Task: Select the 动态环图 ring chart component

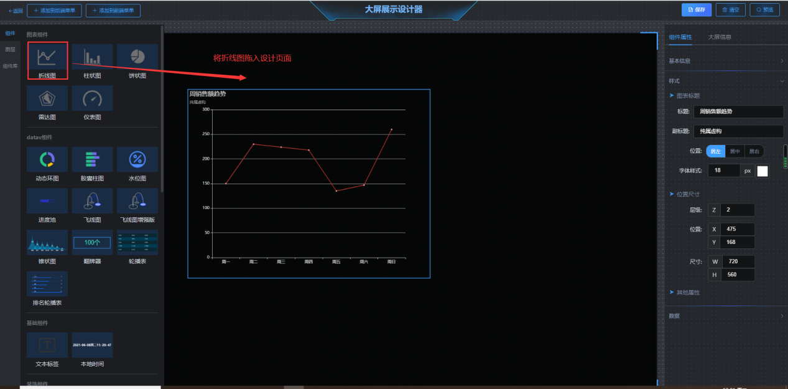Action: pos(47,164)
